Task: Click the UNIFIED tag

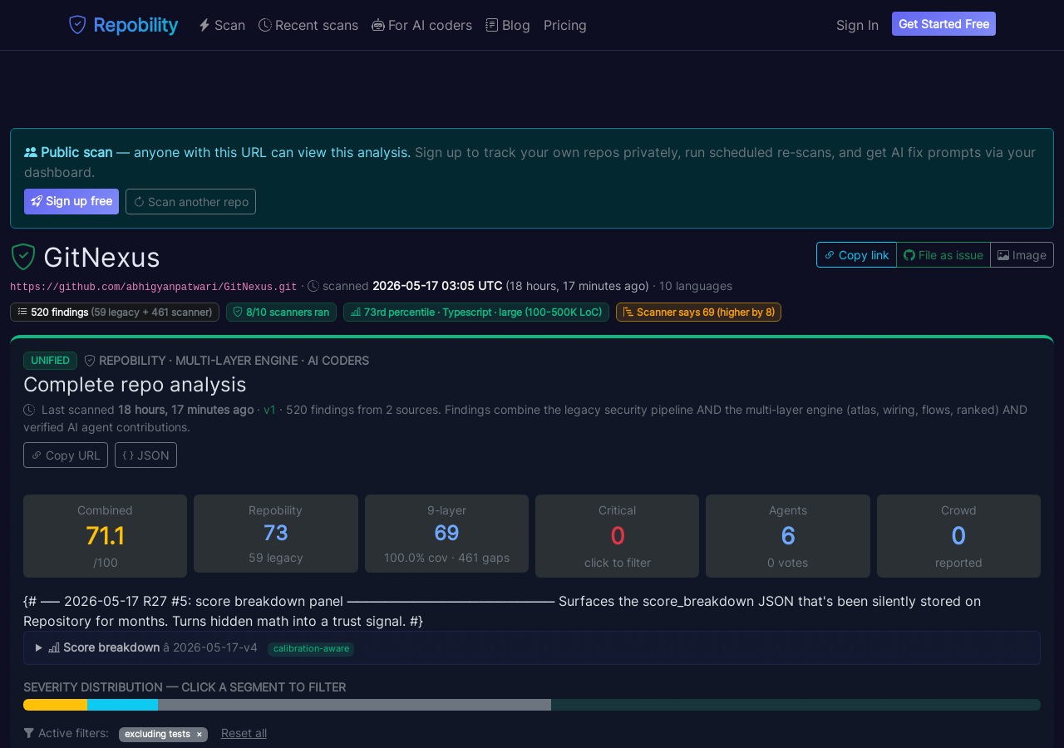Action: pyautogui.click(x=50, y=361)
